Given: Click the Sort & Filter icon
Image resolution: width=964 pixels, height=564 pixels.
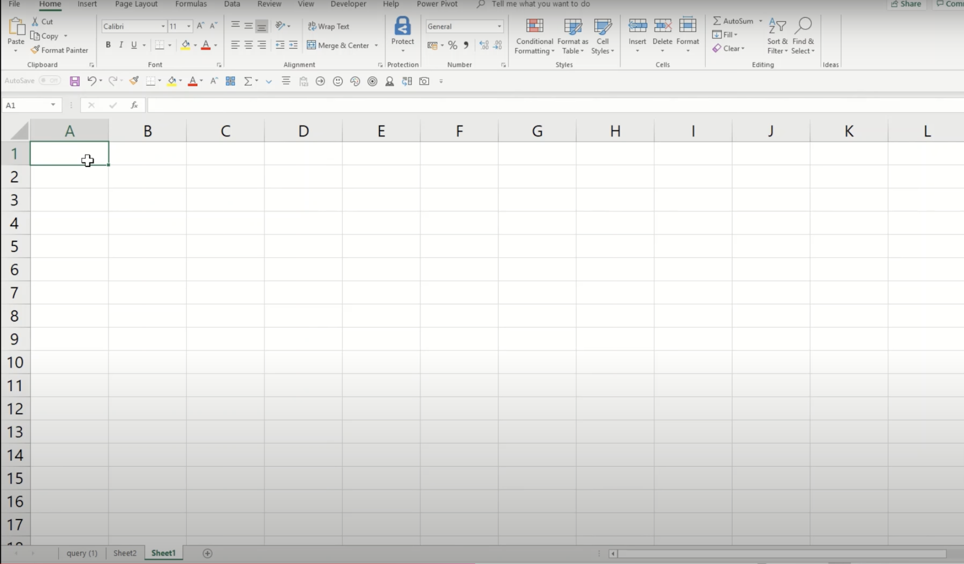Looking at the screenshot, I should (777, 26).
